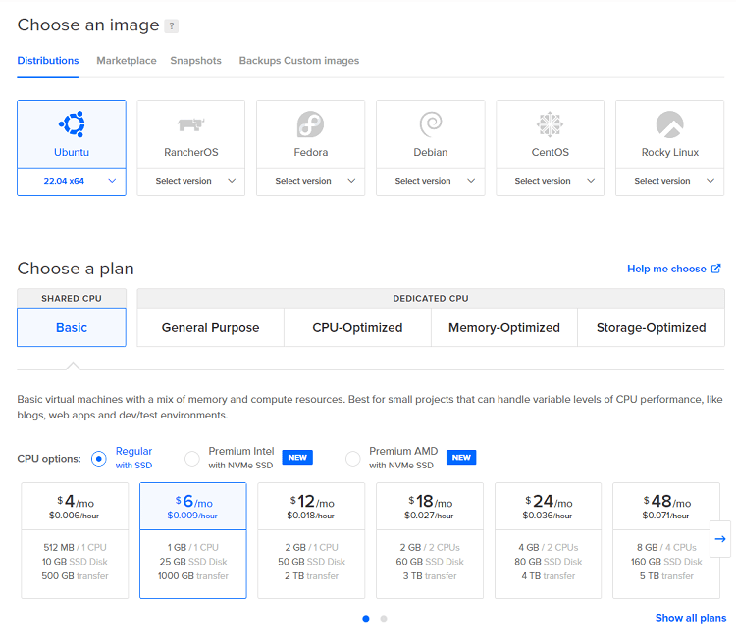This screenshot has width=736, height=639.
Task: Pick the Fedora logo icon
Action: (x=310, y=124)
